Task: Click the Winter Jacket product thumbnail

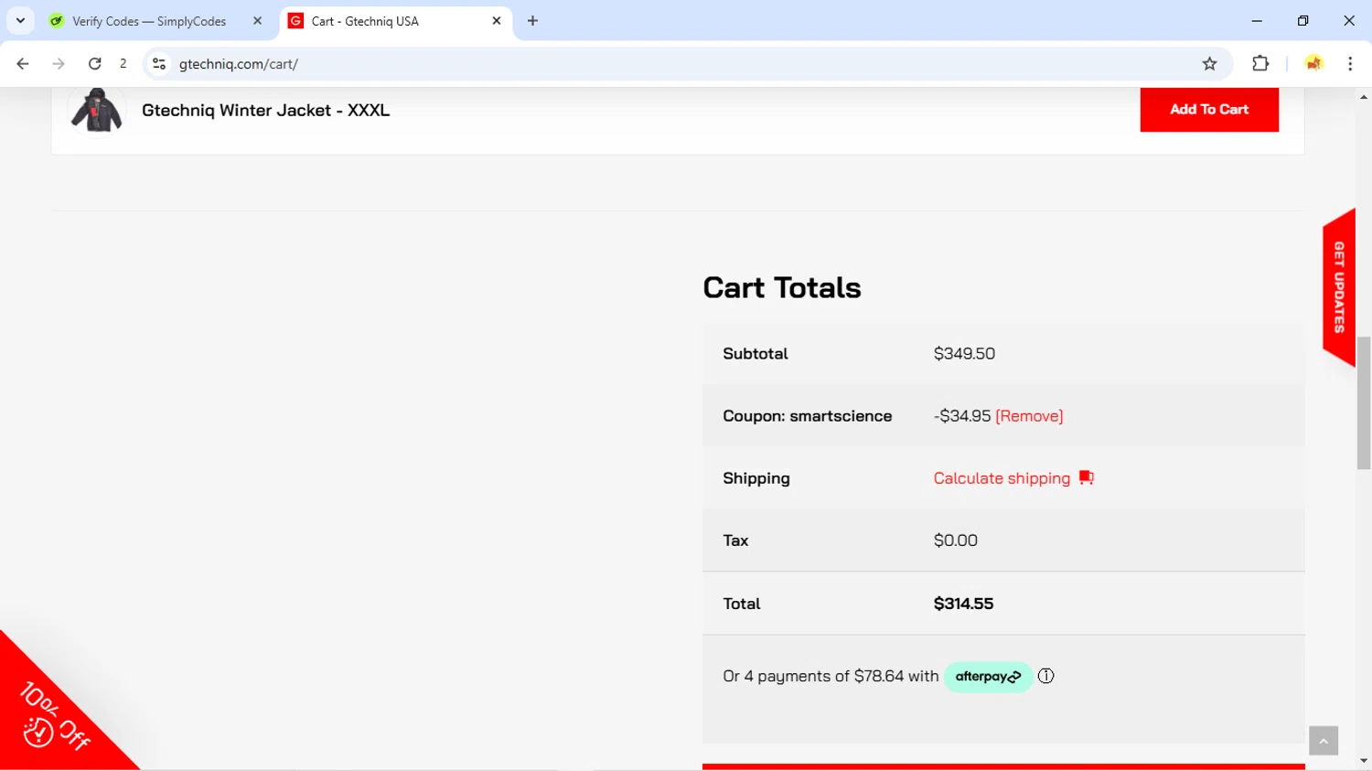Action: click(x=96, y=110)
